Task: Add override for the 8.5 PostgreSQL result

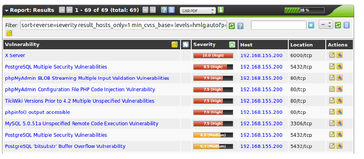Action: pos(340,67)
